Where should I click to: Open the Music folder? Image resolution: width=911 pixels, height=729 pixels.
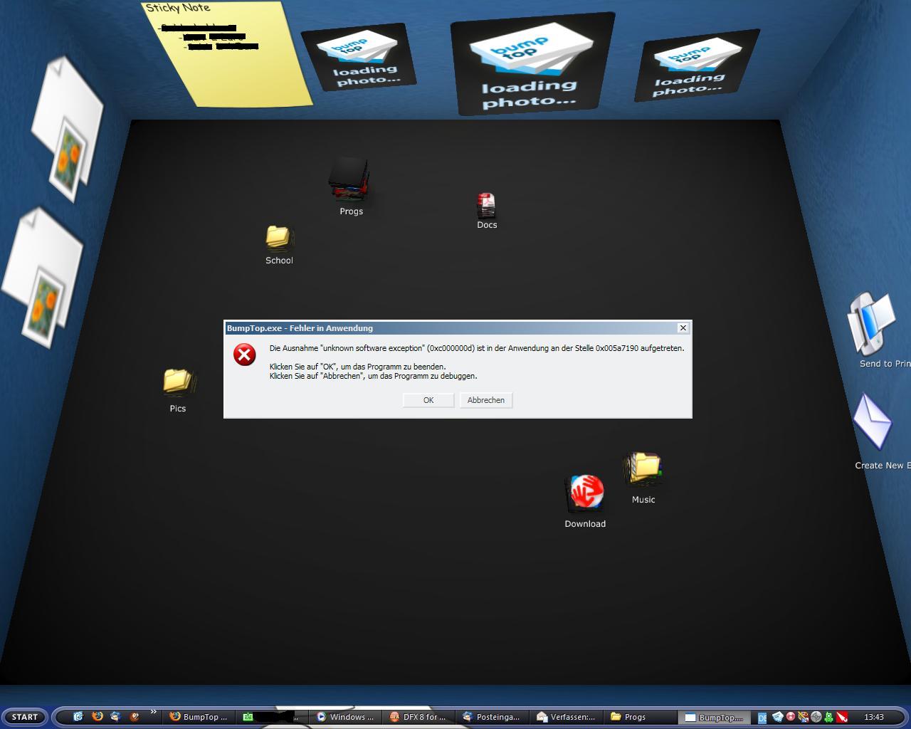(x=643, y=466)
